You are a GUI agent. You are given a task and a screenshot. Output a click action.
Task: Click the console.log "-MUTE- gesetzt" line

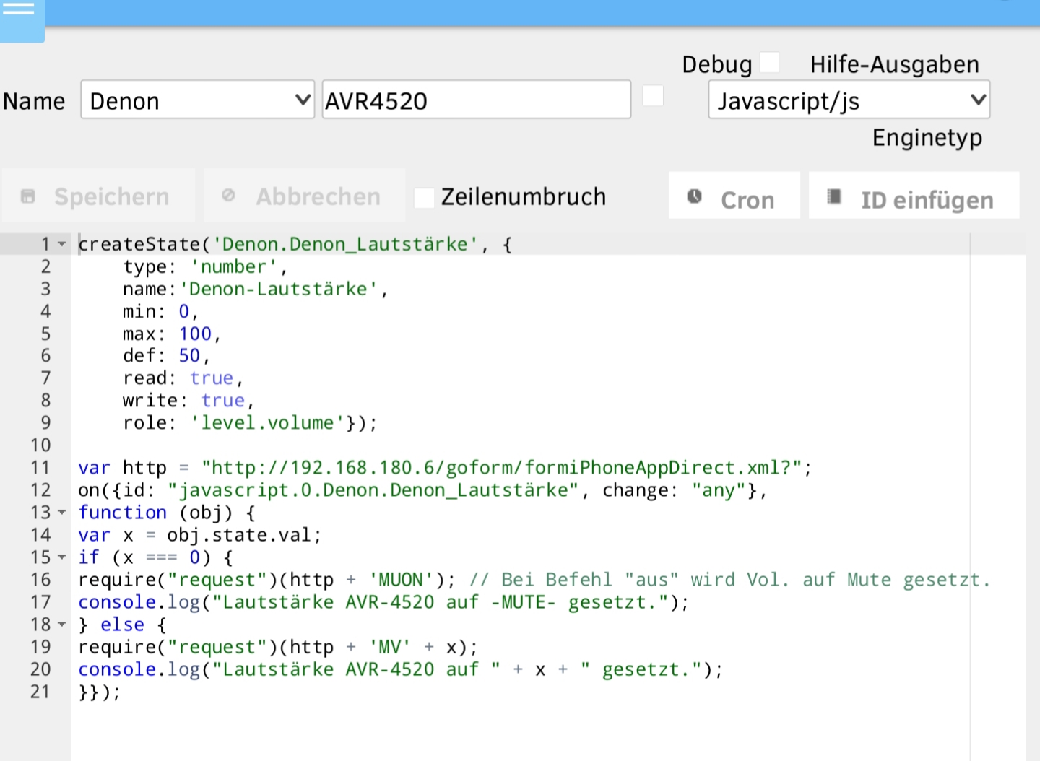383,602
